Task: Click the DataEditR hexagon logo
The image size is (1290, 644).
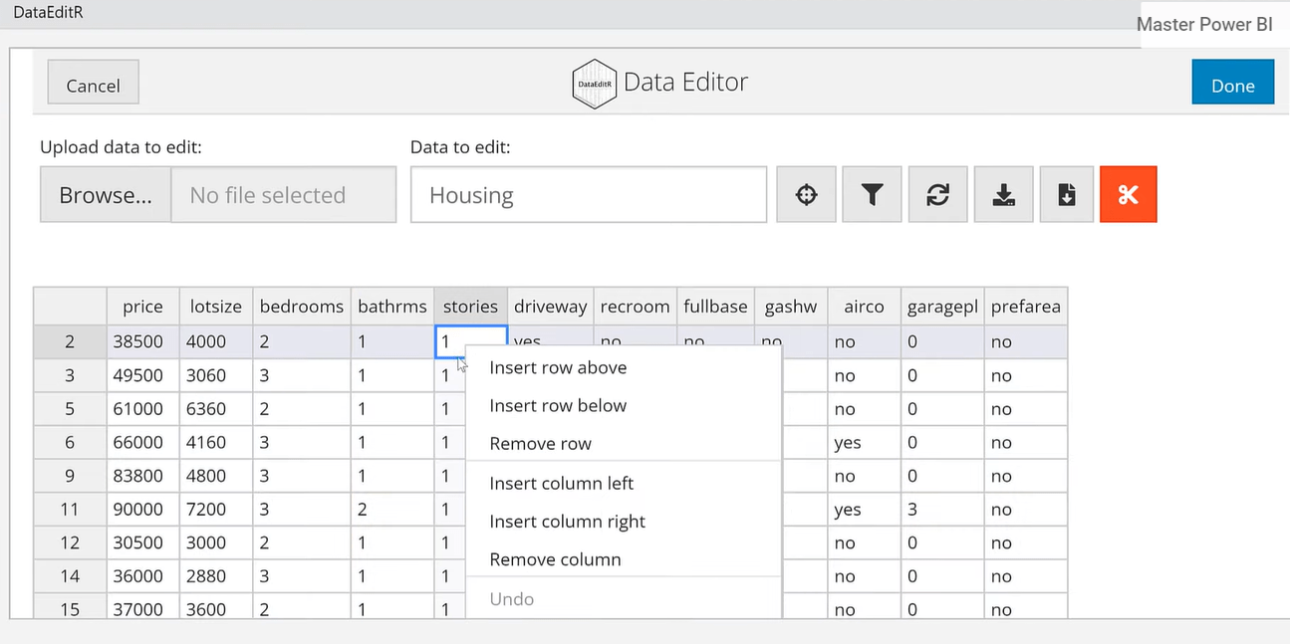Action: pos(594,84)
